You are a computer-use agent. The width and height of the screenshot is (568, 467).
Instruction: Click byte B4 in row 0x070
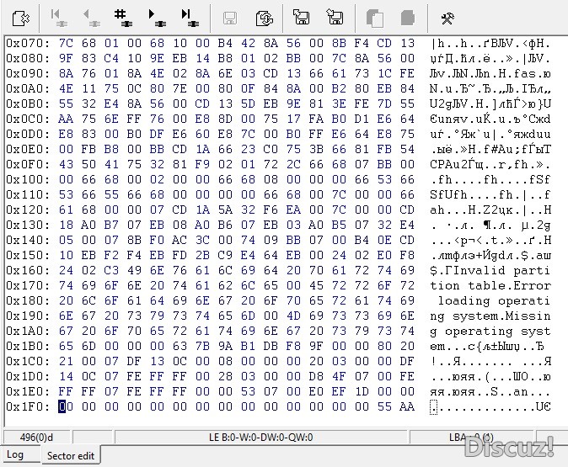click(225, 44)
